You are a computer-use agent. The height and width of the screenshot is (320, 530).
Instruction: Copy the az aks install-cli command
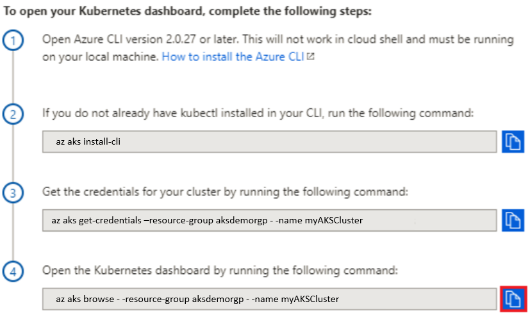(513, 142)
